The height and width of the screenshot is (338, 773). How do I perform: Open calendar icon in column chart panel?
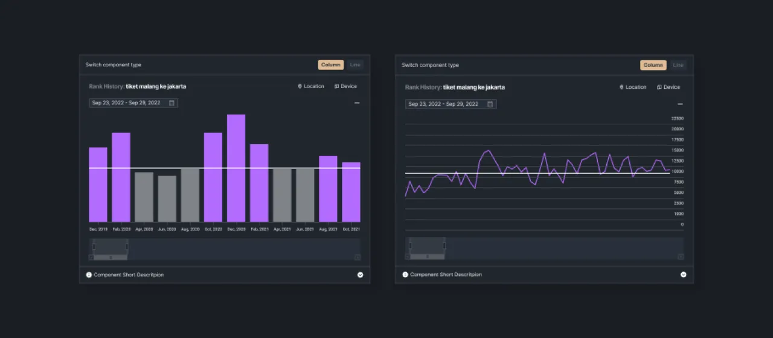point(172,103)
